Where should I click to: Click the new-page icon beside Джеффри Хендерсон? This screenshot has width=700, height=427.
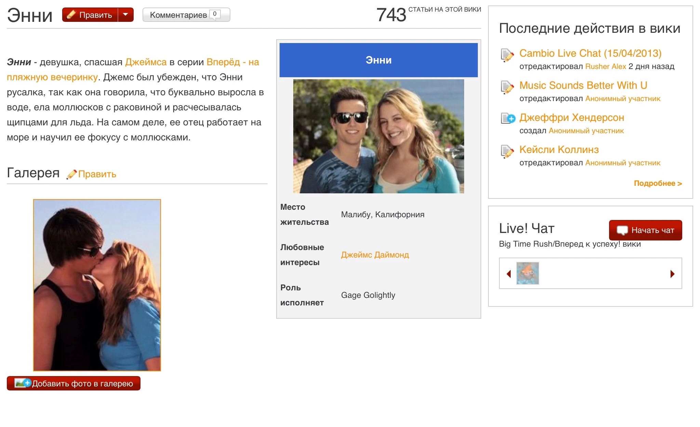508,118
